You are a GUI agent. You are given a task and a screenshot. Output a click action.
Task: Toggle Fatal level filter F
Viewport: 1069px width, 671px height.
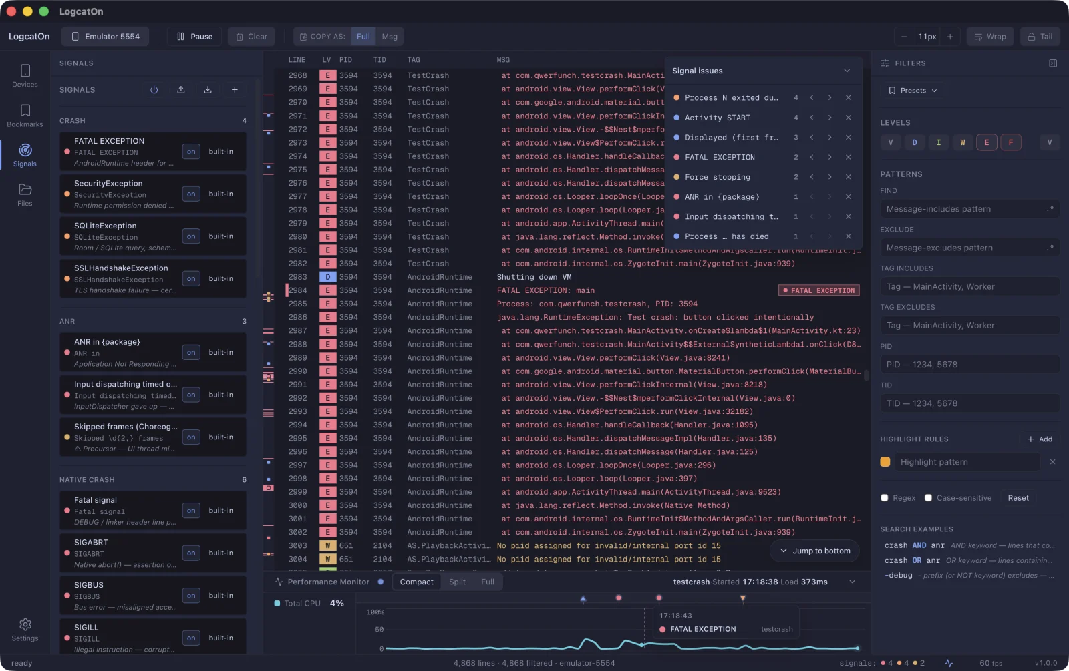pyautogui.click(x=1011, y=142)
